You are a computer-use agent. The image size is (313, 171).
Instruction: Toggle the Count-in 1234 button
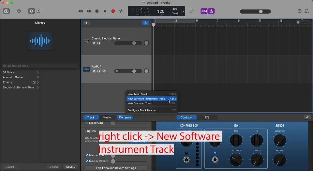pos(204,11)
